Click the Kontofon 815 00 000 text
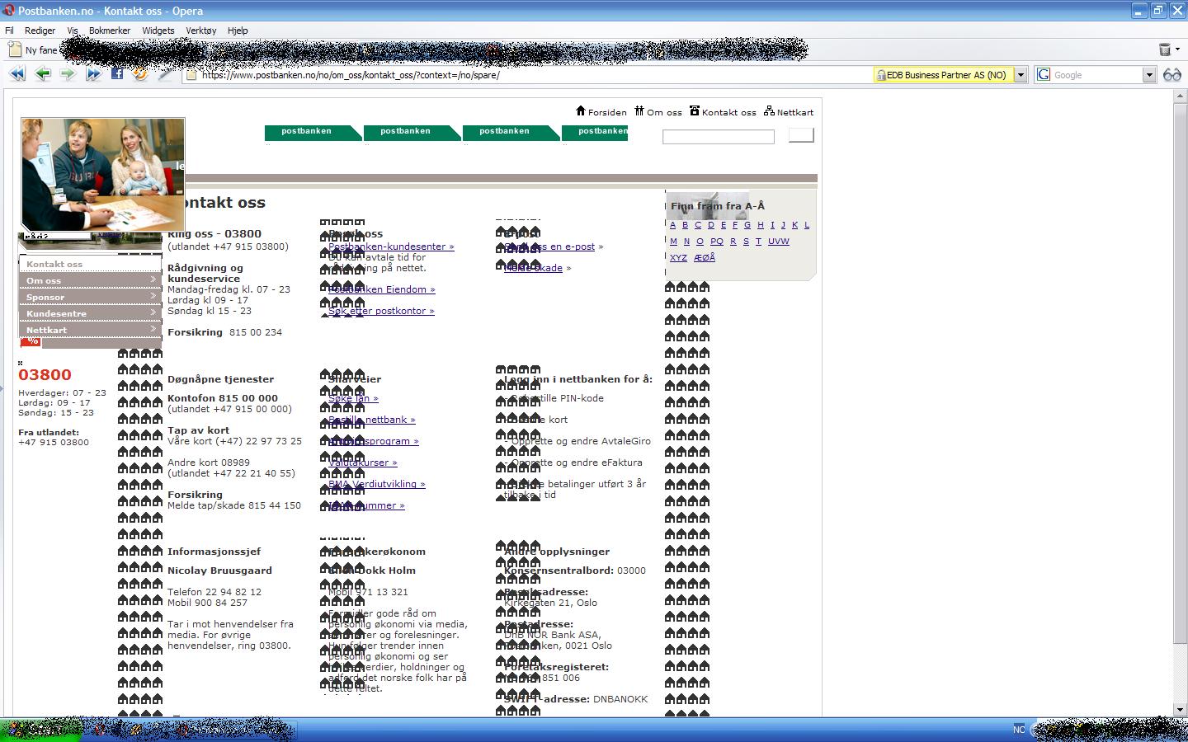Screen dimensions: 1188x742 (223, 398)
